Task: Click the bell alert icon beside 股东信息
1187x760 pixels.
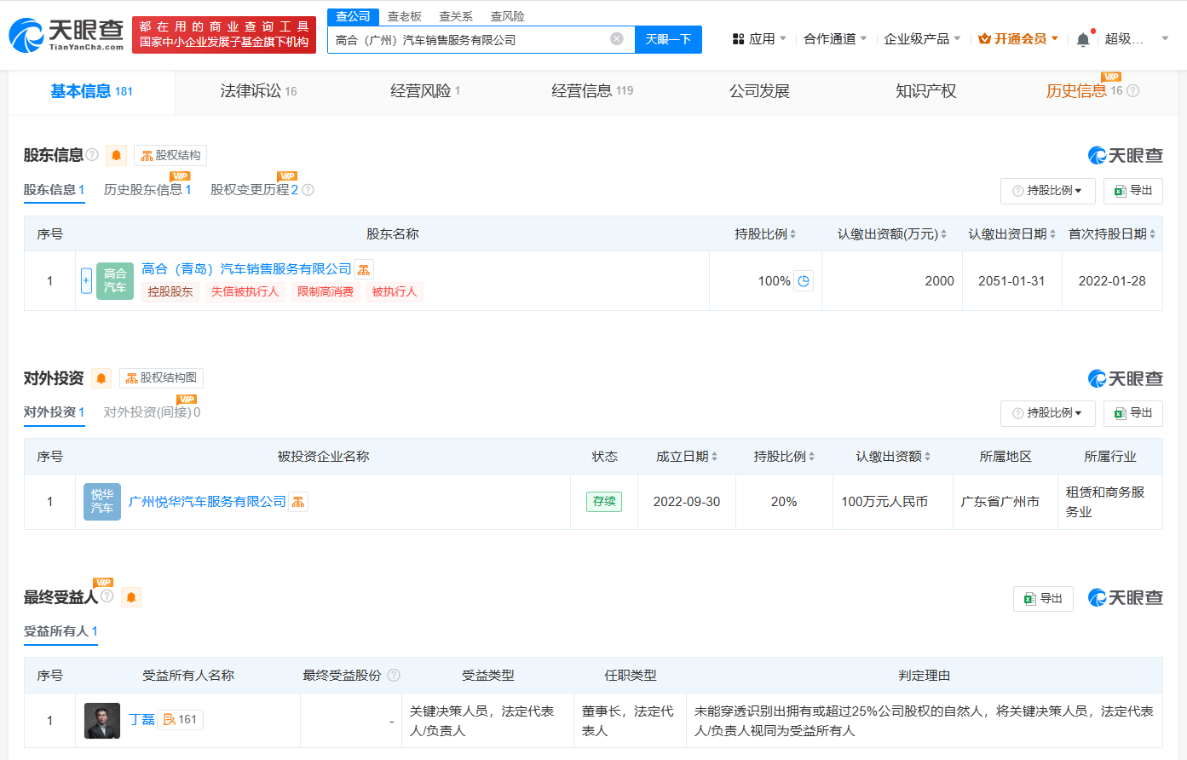Action: (x=117, y=155)
